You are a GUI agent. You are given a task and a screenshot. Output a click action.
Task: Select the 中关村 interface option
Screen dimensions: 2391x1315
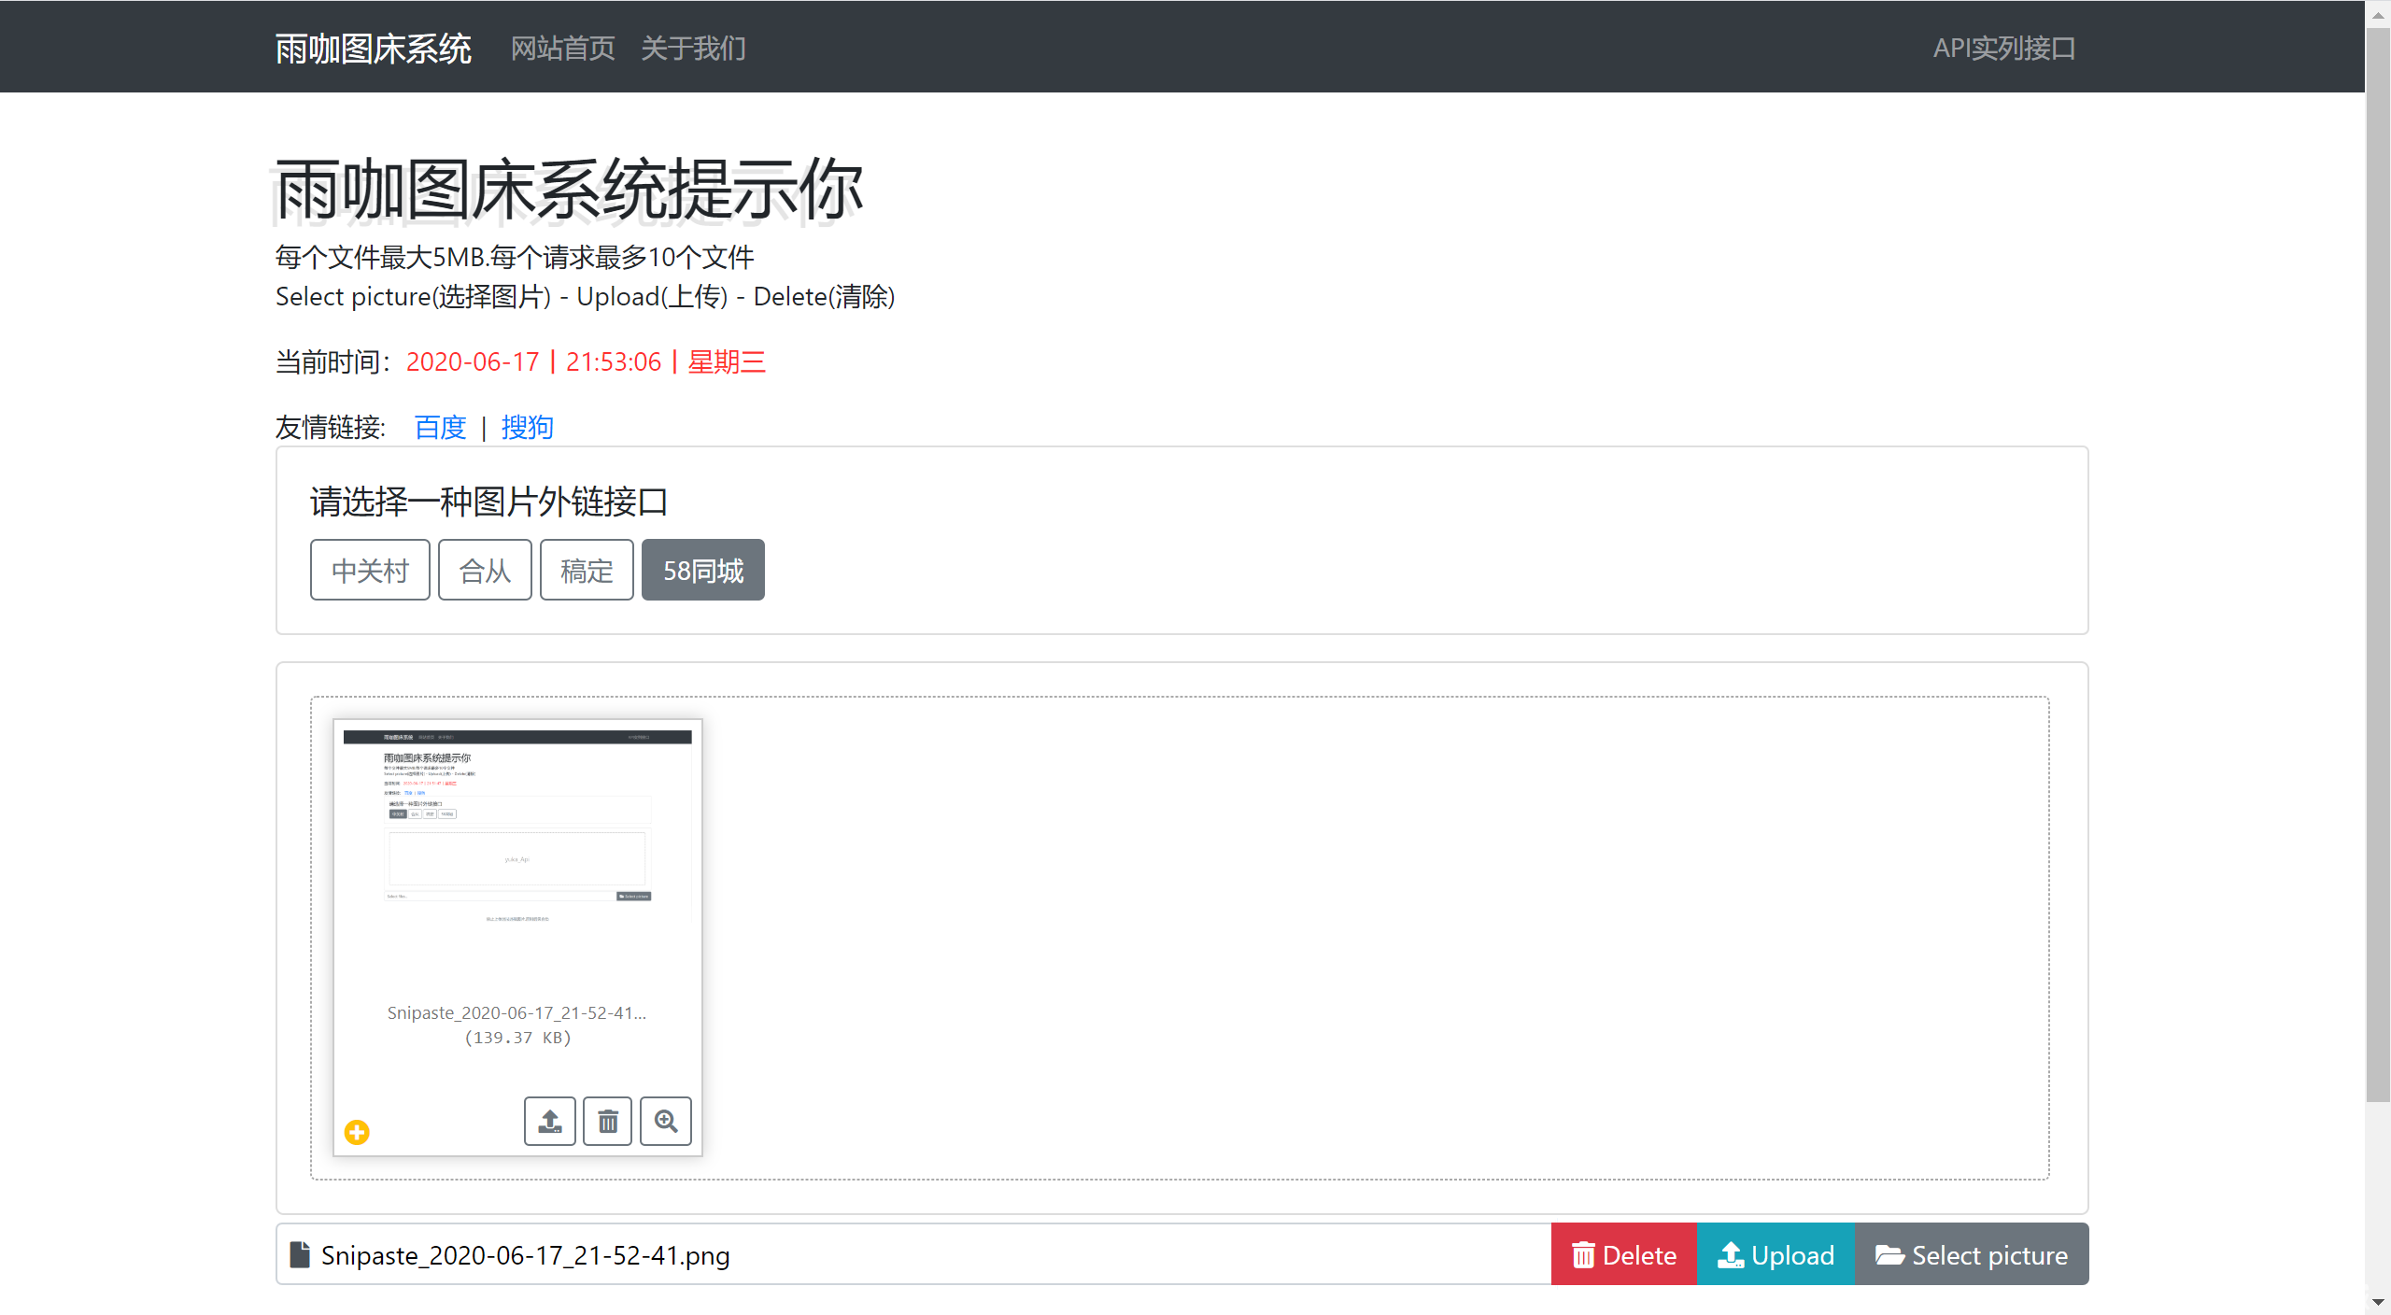[x=370, y=570]
